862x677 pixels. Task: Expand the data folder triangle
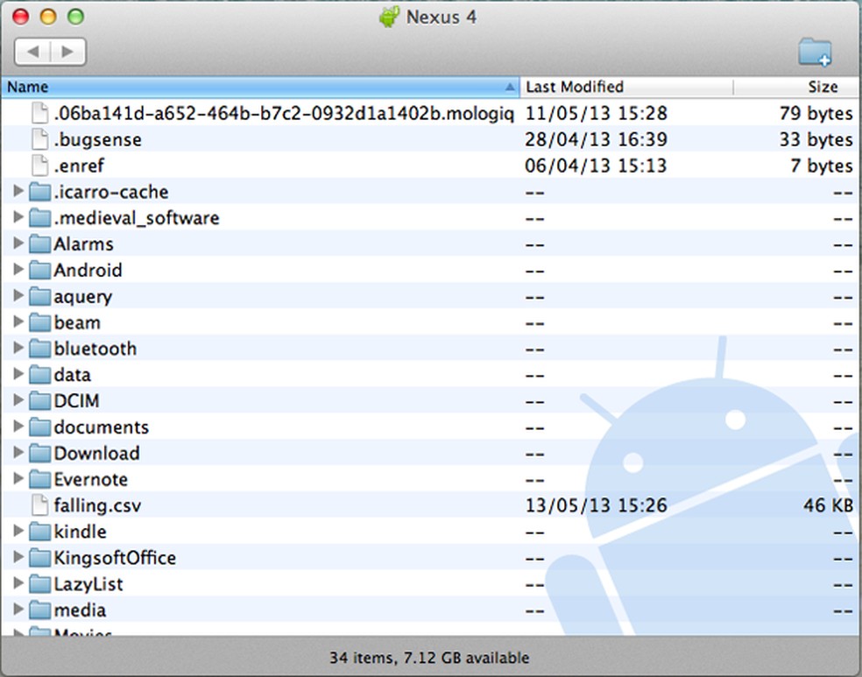(18, 374)
